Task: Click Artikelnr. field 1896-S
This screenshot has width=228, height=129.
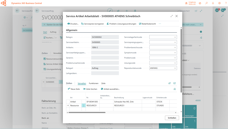Action: [x=105, y=48]
